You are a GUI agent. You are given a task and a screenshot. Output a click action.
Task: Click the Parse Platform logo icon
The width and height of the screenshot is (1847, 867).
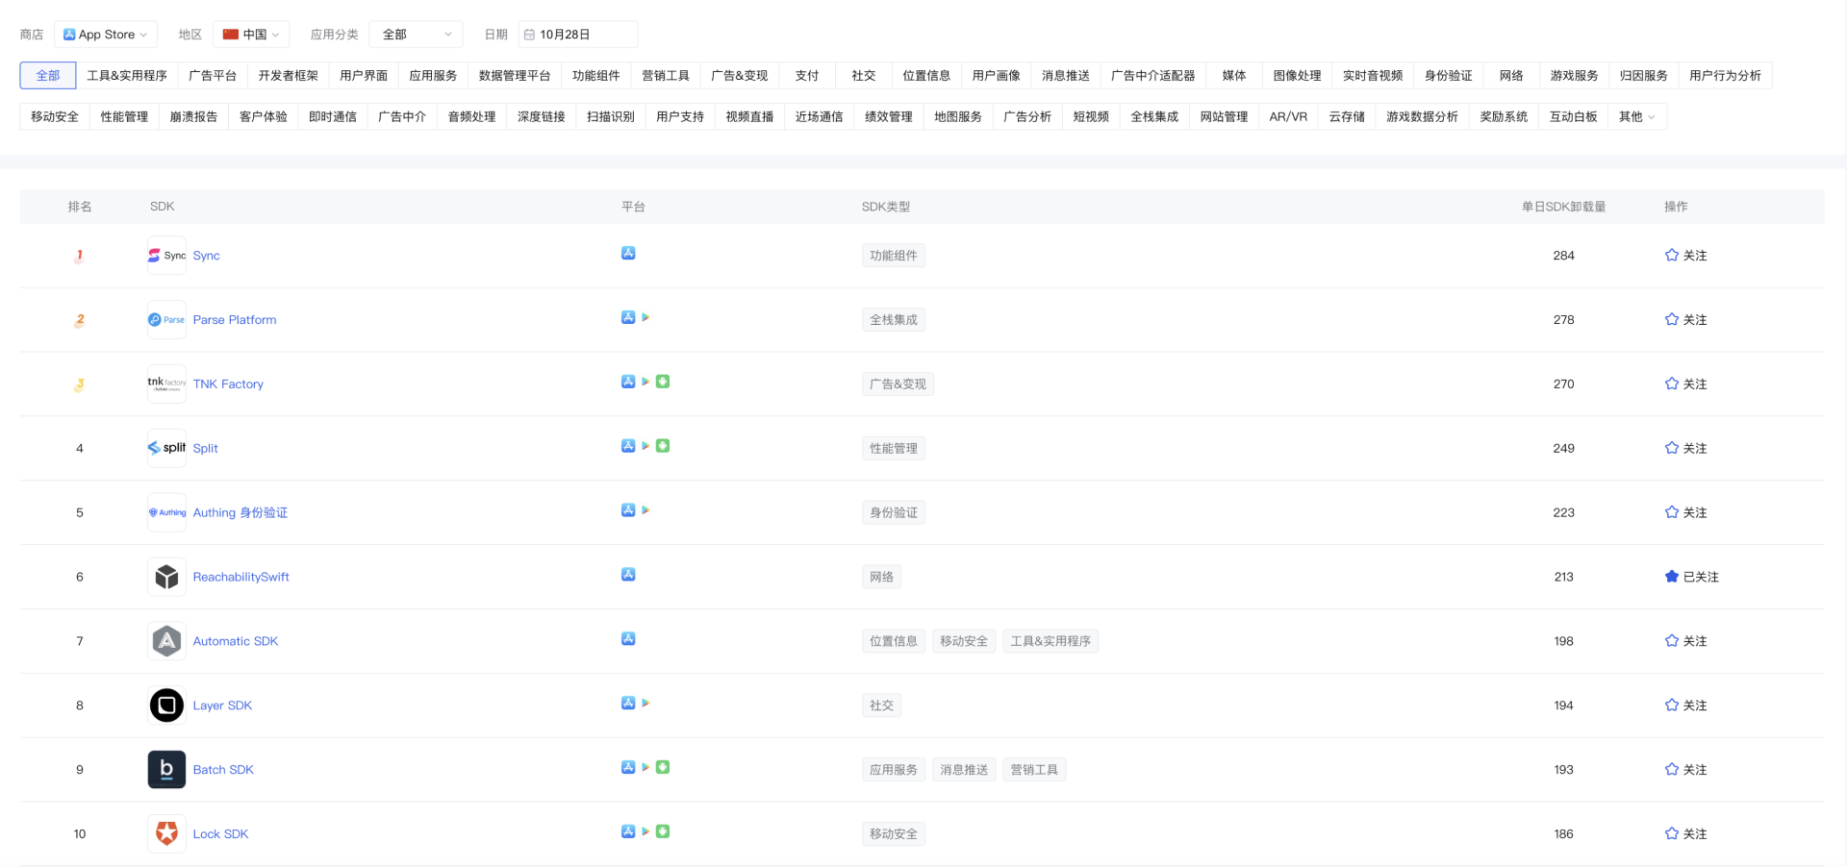click(166, 320)
